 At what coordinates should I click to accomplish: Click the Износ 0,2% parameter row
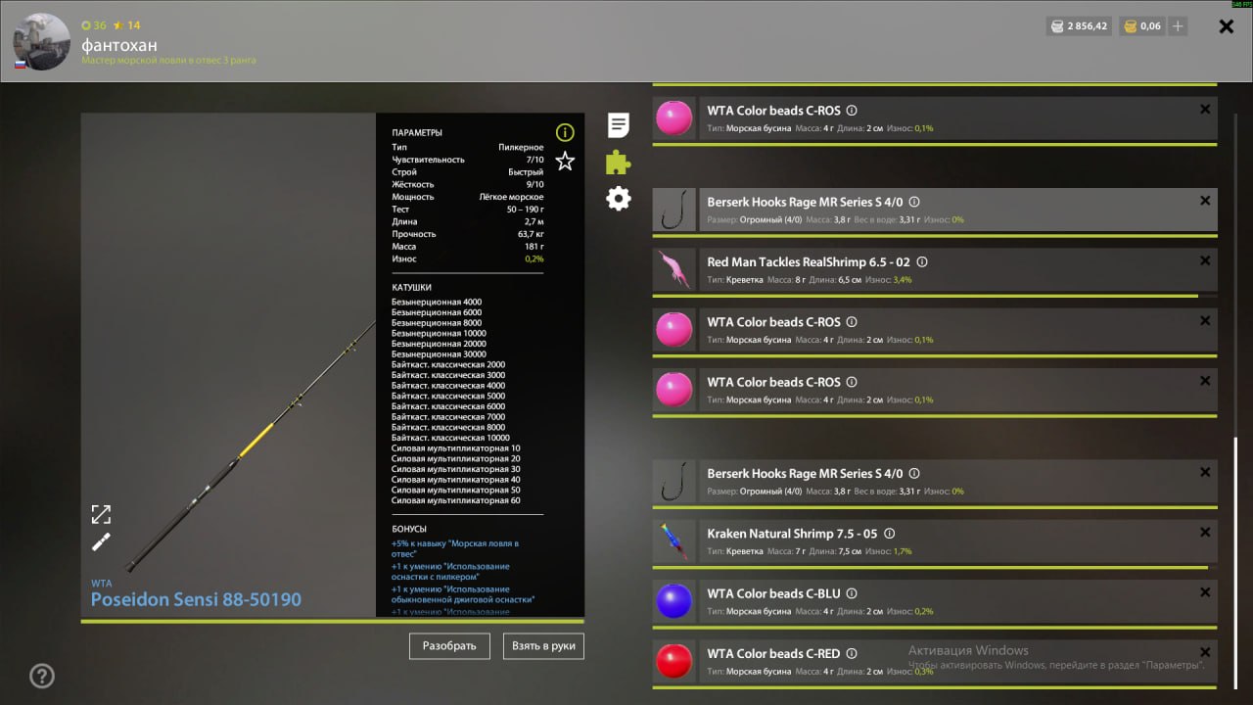pyautogui.click(x=468, y=258)
